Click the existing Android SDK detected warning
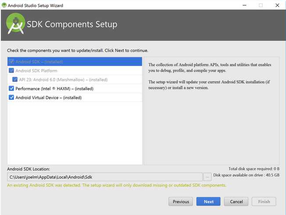The width and height of the screenshot is (286, 215). pyautogui.click(x=117, y=185)
